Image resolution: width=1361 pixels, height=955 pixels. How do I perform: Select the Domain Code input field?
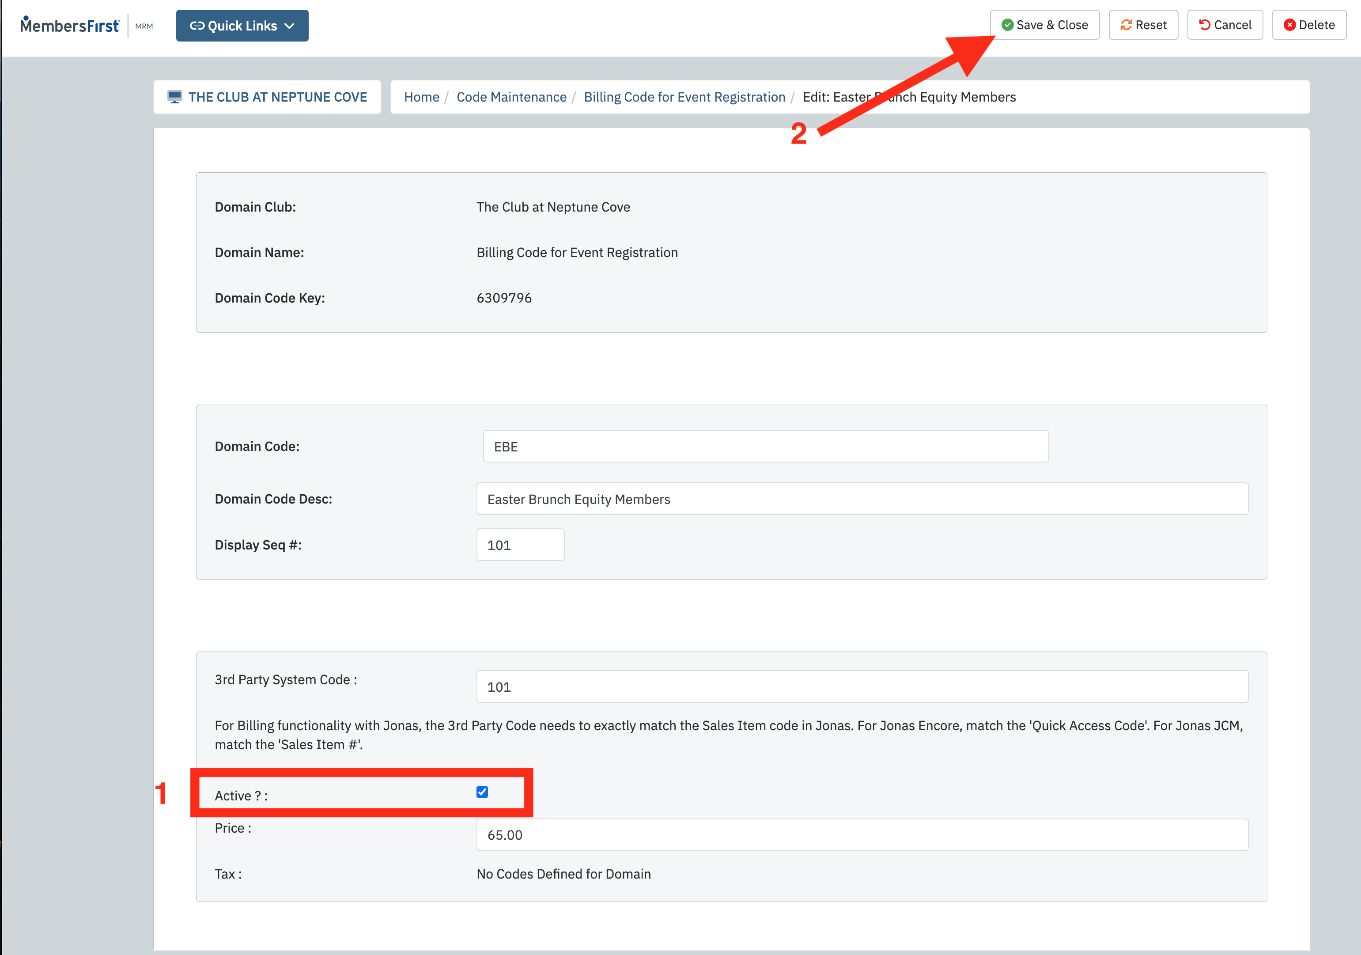pos(761,447)
